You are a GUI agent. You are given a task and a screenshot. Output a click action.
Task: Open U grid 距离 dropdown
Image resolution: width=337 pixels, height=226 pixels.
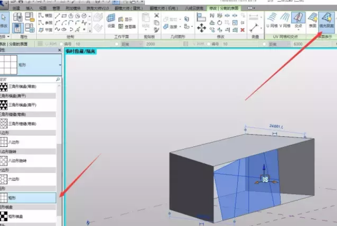(141, 44)
